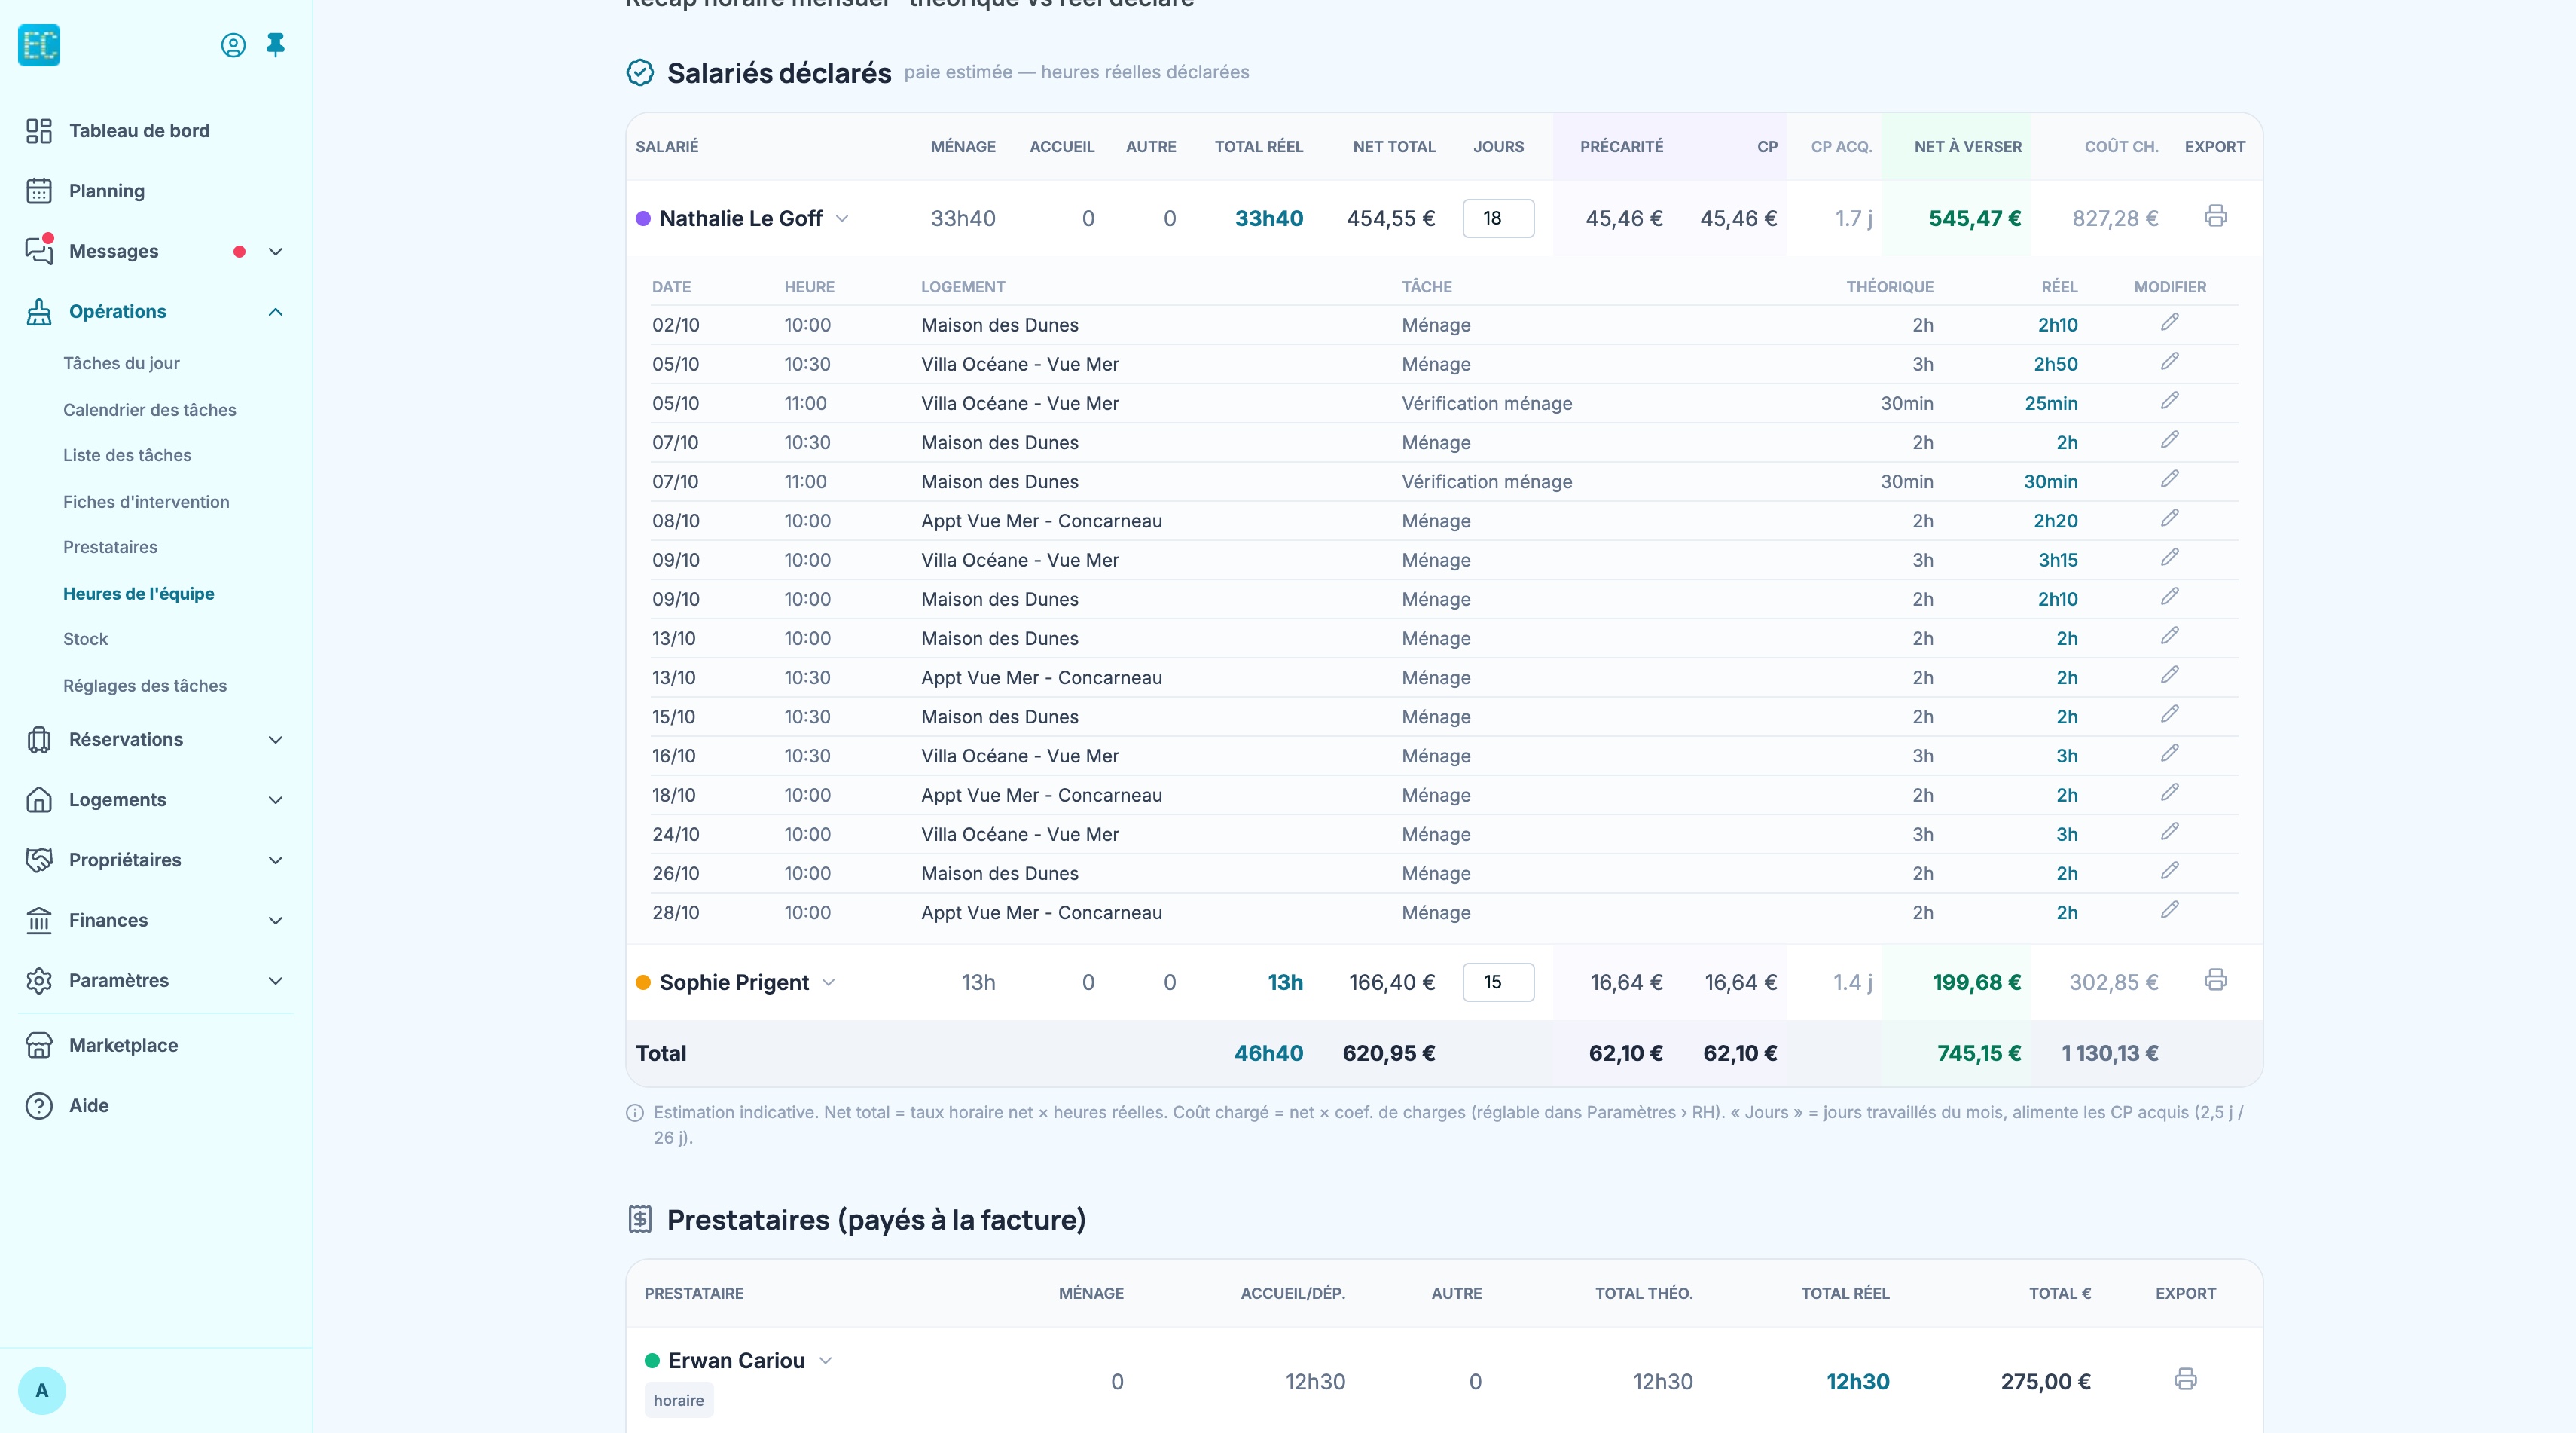Print Nathalie Le Goff's export
The image size is (2576, 1433).
2215,216
